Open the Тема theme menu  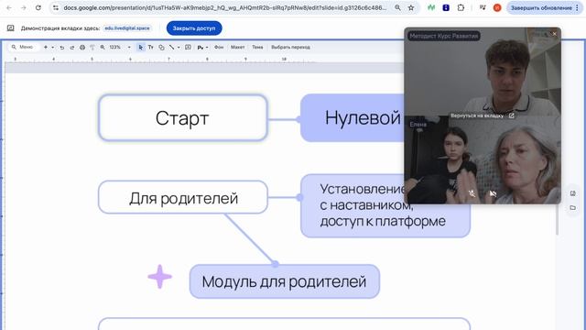(257, 47)
